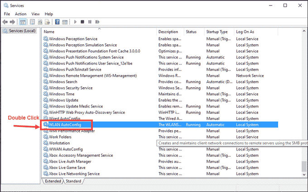Open the Properties toolbar icon
The height and width of the screenshot is (192, 308).
(33, 22)
